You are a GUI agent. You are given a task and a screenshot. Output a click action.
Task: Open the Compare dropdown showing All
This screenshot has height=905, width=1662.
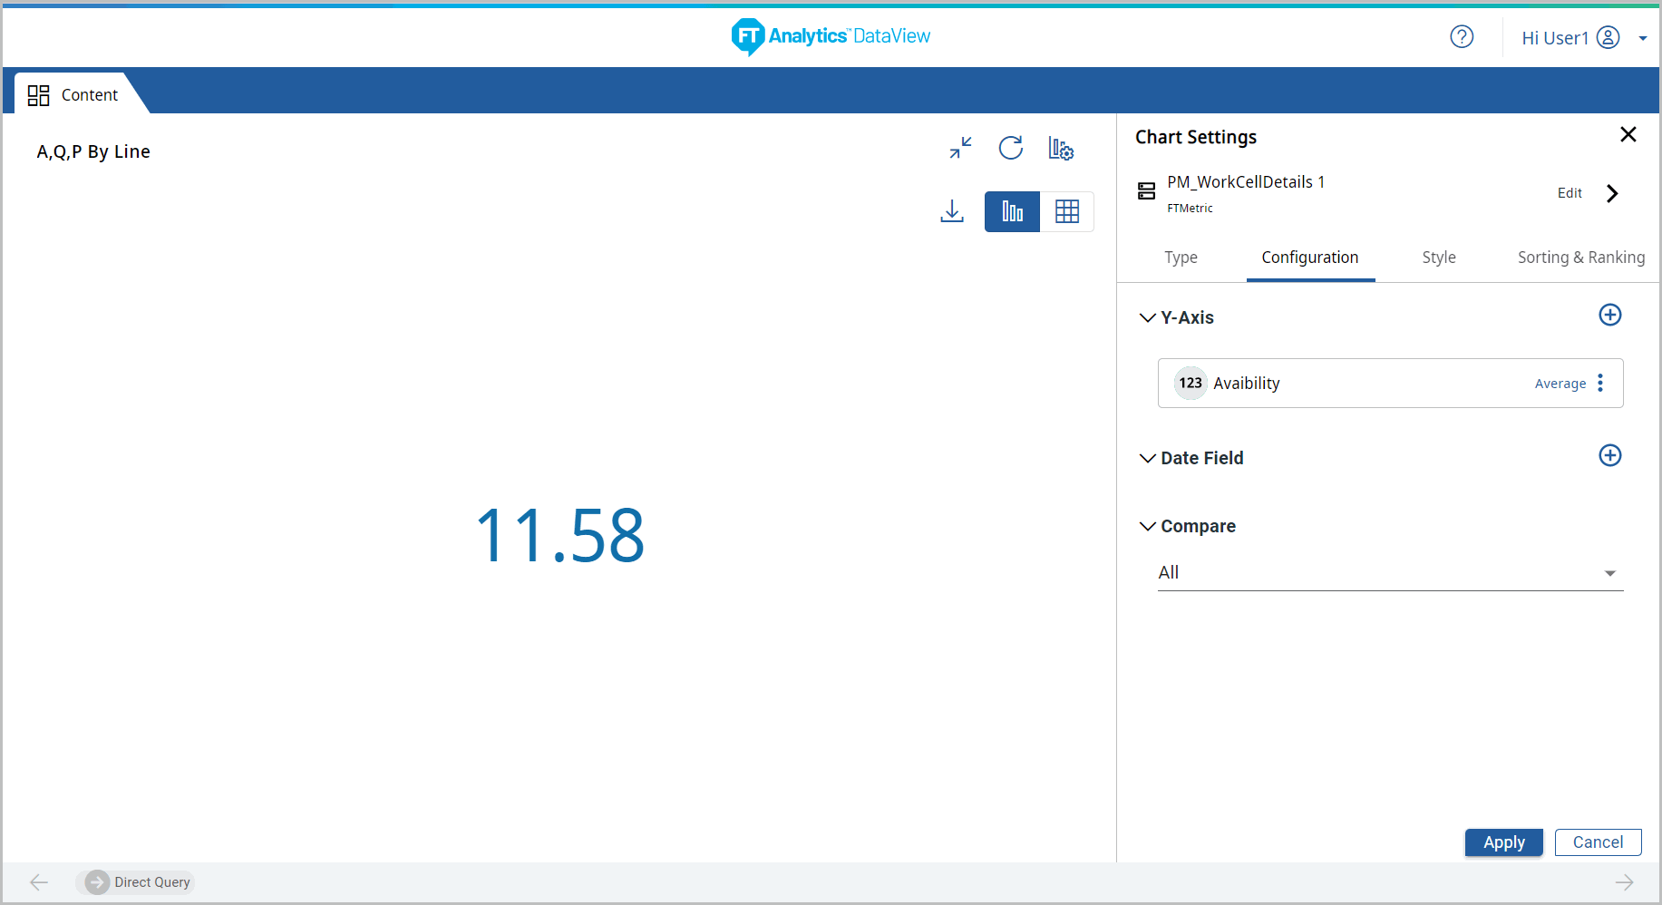[x=1389, y=573]
